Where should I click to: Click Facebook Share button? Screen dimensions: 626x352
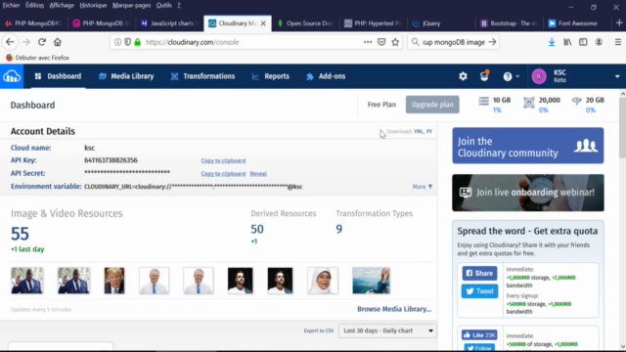(x=479, y=274)
